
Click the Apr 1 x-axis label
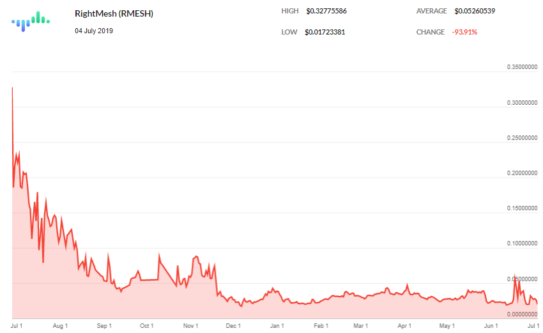[404, 326]
